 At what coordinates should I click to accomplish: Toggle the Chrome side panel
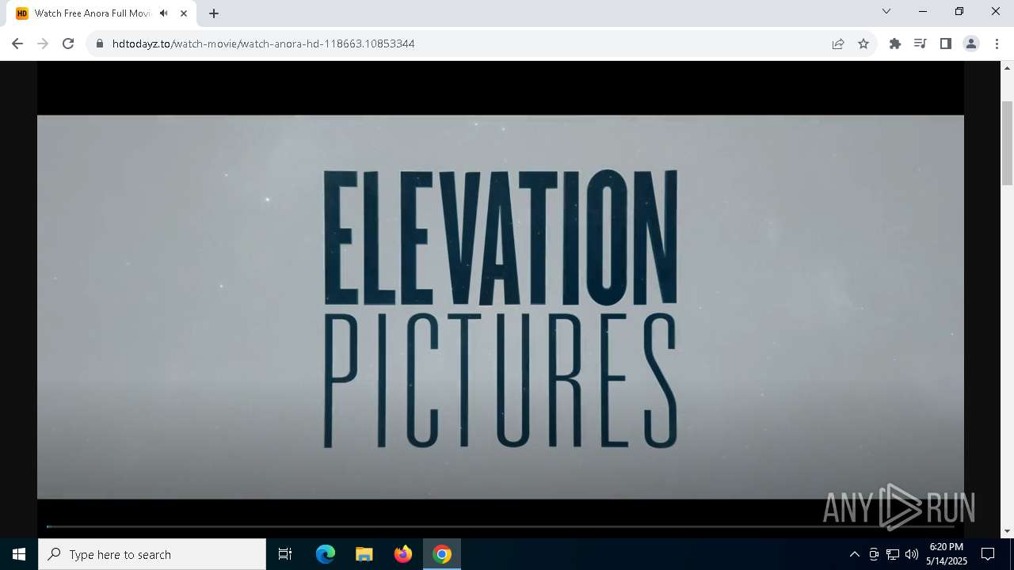946,44
